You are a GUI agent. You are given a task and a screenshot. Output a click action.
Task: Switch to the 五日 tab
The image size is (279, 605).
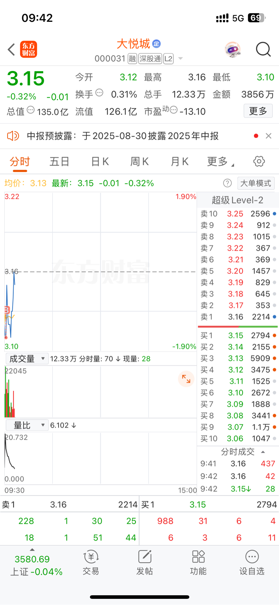point(60,162)
